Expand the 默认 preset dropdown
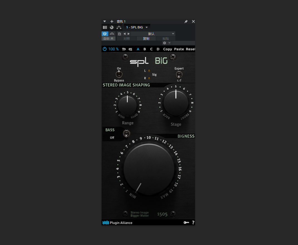Image resolution: width=298 pixels, height=245 pixels. point(153,34)
